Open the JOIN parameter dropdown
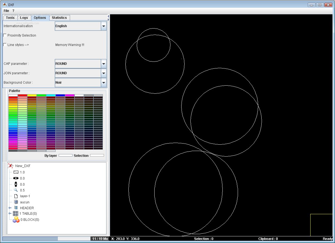The height and width of the screenshot is (243, 335). pos(81,73)
